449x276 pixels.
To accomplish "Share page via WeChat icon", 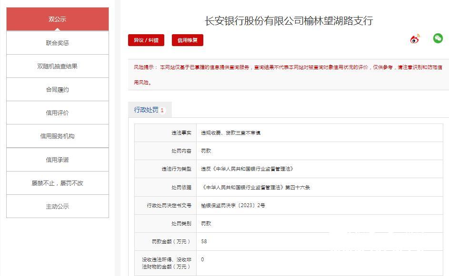I will pos(438,38).
